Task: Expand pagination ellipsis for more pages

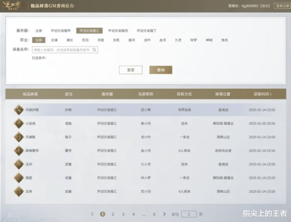Action: (144, 215)
